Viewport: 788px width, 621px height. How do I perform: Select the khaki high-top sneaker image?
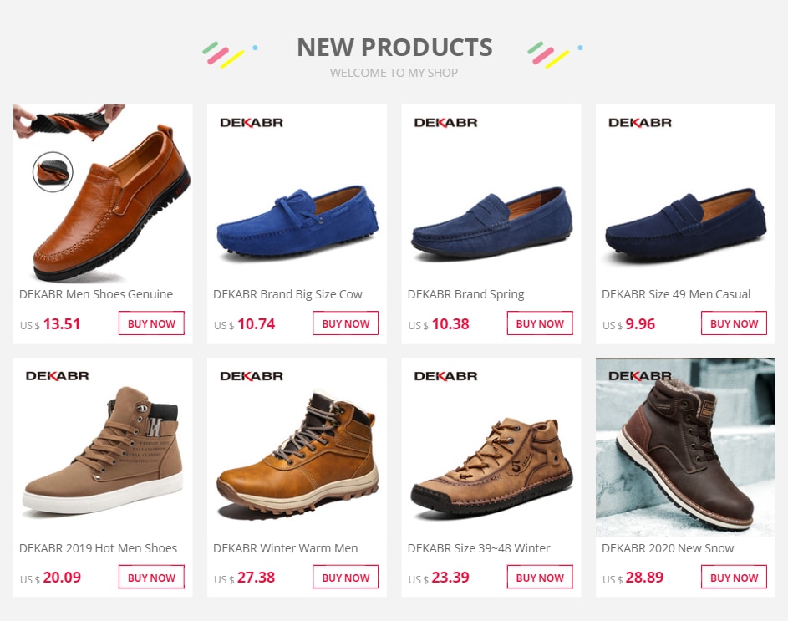click(x=102, y=447)
